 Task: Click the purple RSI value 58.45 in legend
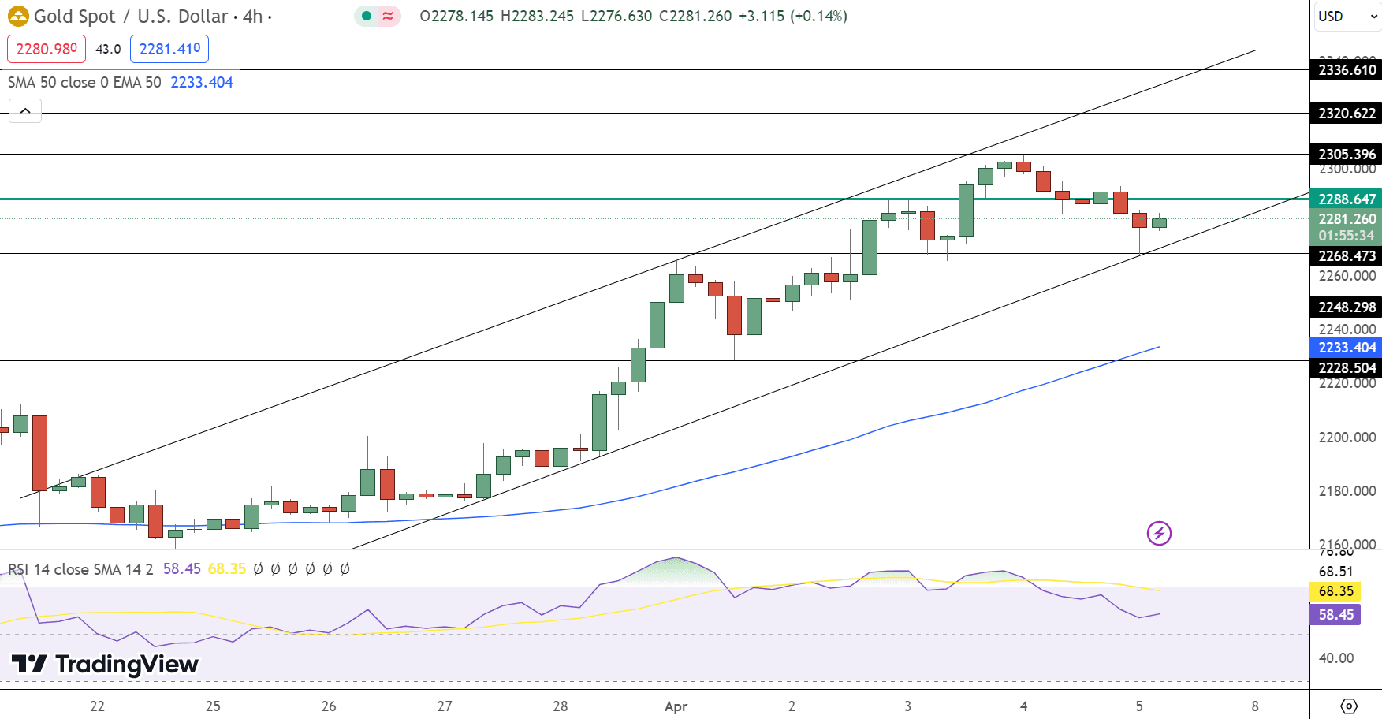tap(182, 569)
